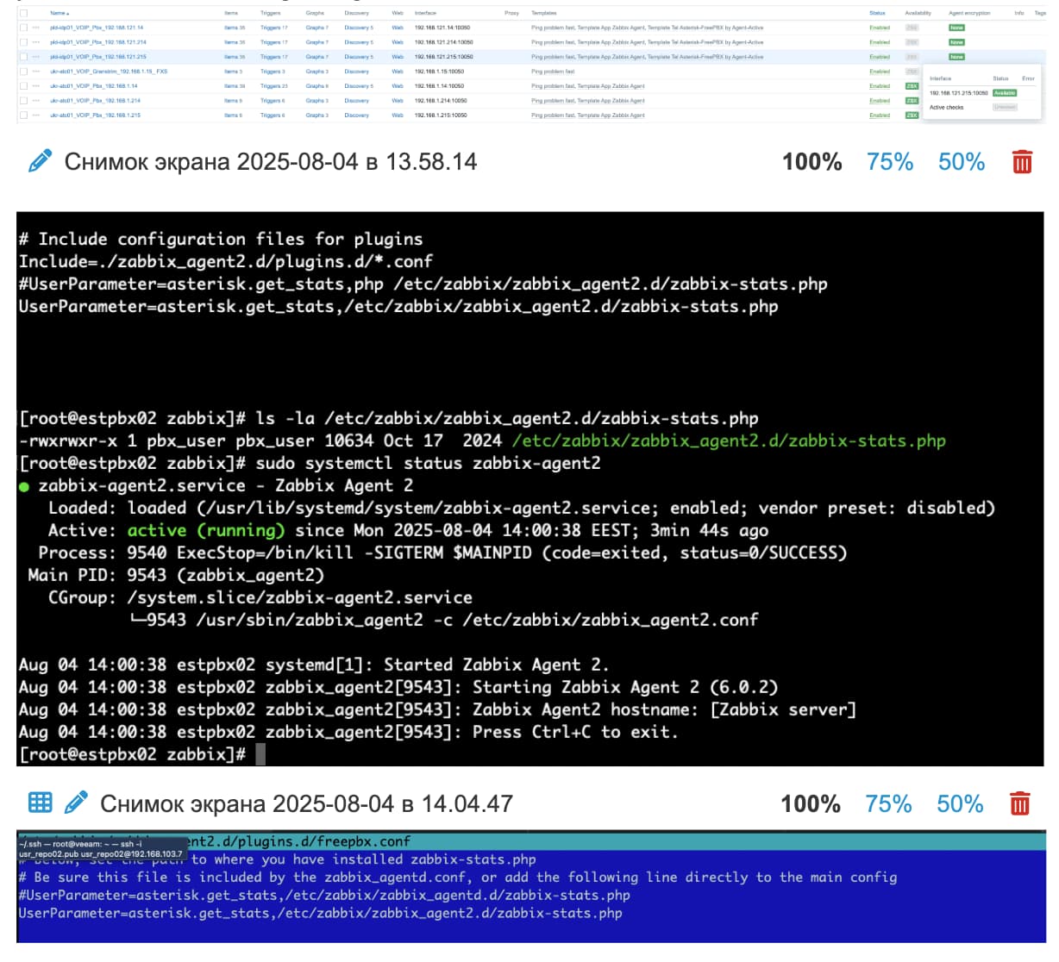This screenshot has height=962, width=1059.
Task: Click ZBX availability badge for 192.168.121.214 host
Action: pyautogui.click(x=912, y=42)
